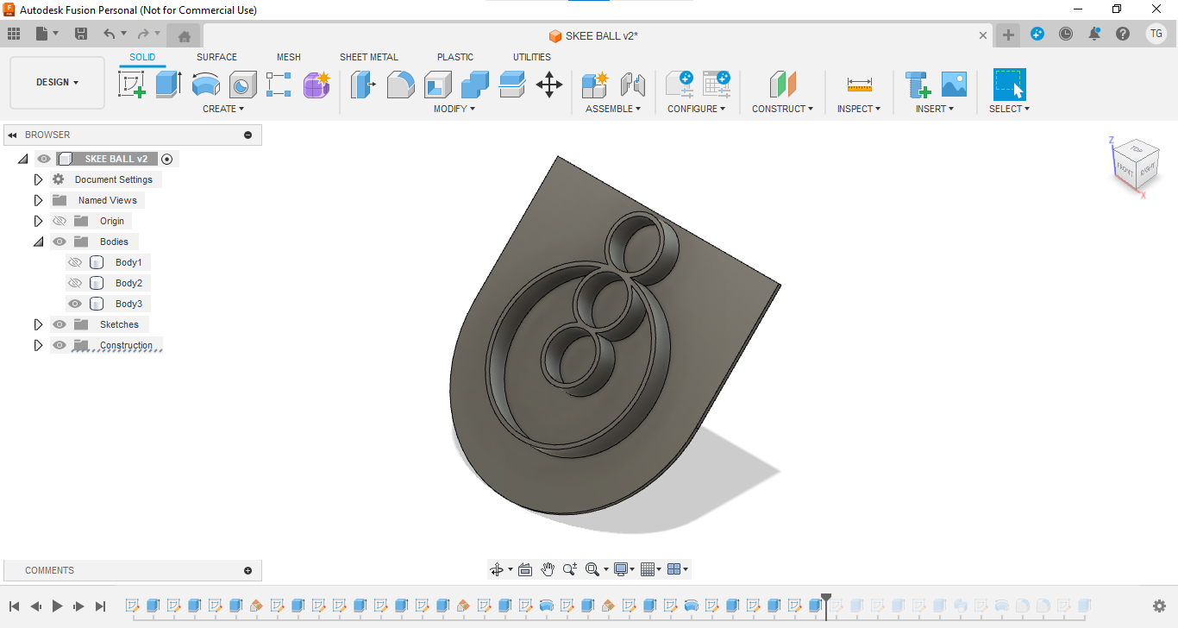Select the Fillet tool
This screenshot has height=628, width=1178.
click(401, 85)
